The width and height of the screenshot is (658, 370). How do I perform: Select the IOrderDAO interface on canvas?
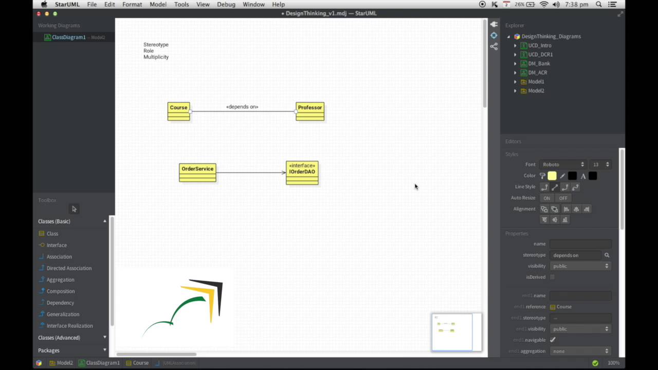[x=302, y=173]
